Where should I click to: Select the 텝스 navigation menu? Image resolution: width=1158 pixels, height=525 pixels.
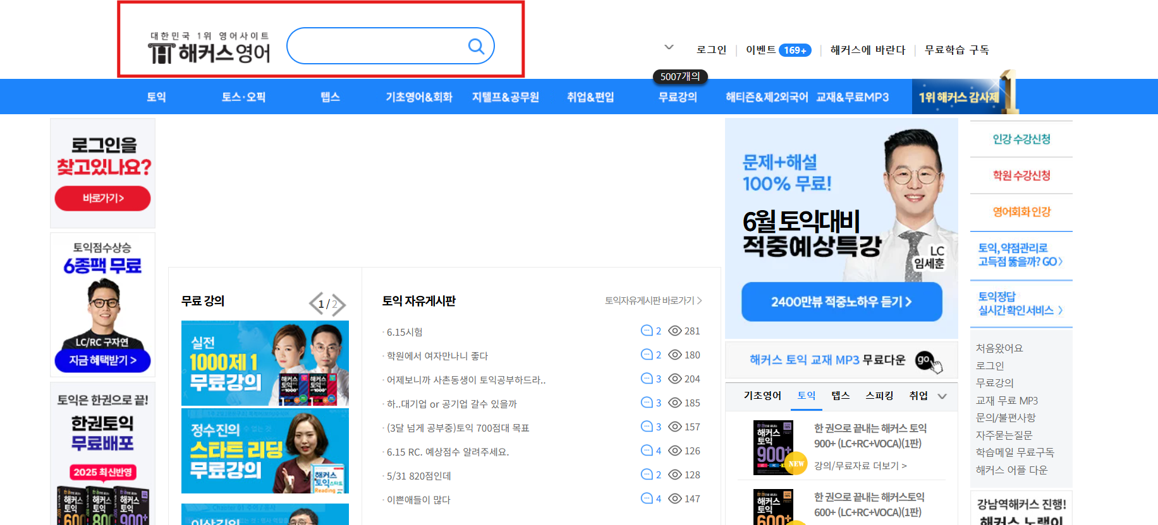330,97
